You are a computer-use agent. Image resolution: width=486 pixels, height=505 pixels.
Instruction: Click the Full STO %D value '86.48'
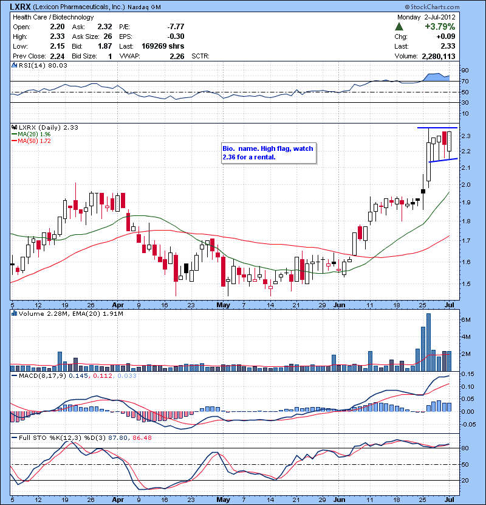point(142,437)
